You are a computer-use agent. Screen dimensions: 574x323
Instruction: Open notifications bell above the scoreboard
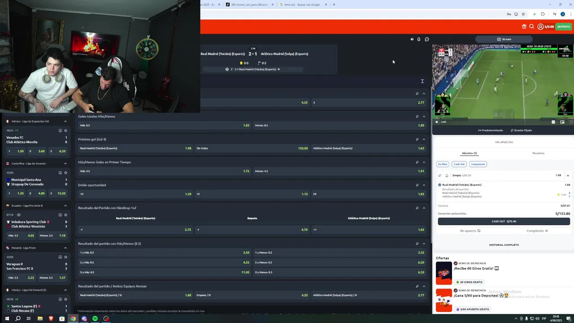pyautogui.click(x=419, y=39)
